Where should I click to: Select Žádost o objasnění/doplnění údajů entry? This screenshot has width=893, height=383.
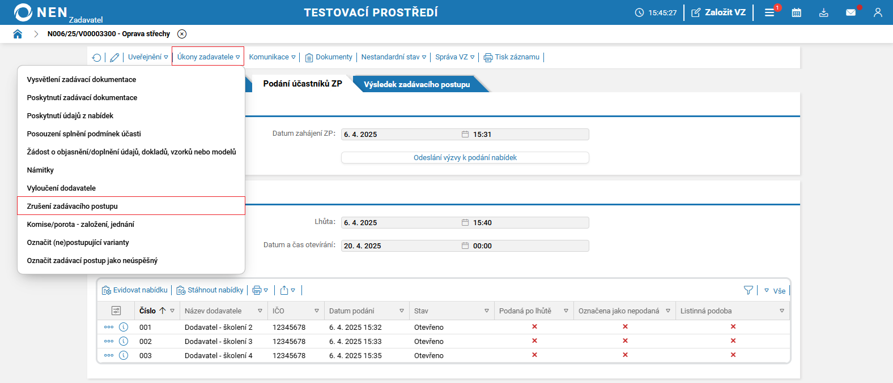coord(131,152)
